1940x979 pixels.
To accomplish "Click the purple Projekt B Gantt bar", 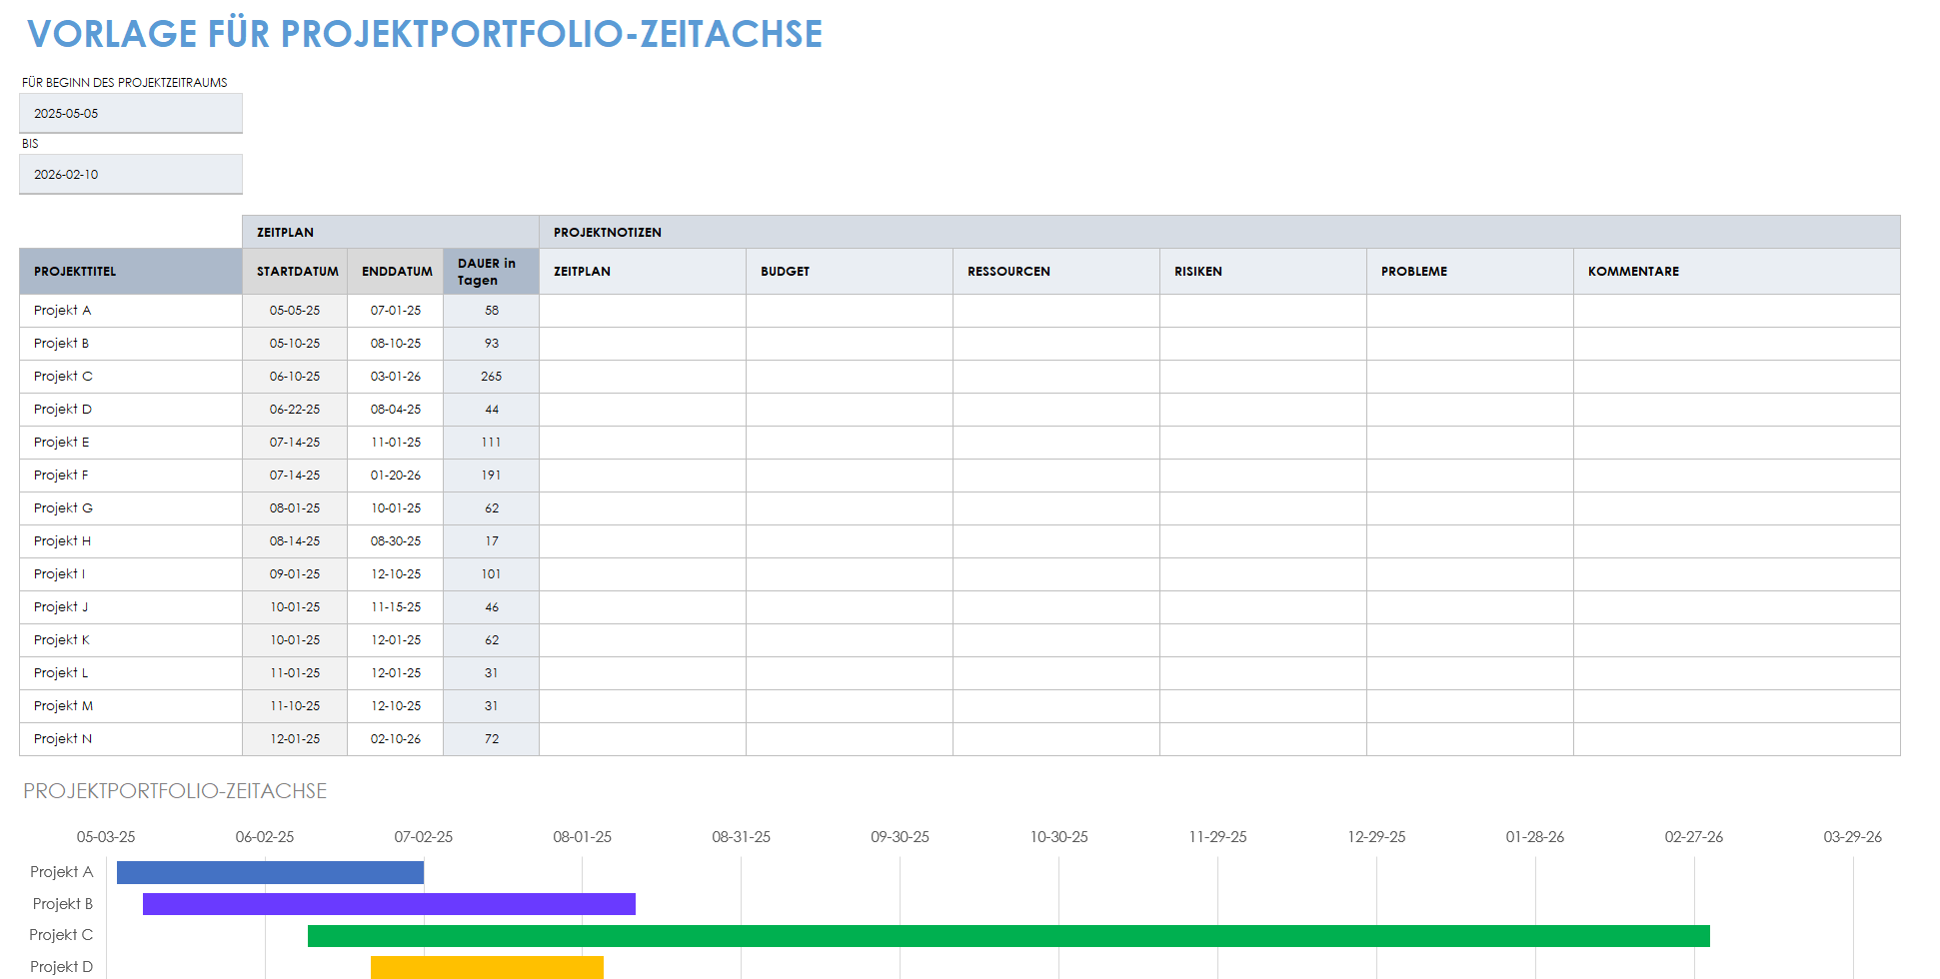I will tap(389, 904).
